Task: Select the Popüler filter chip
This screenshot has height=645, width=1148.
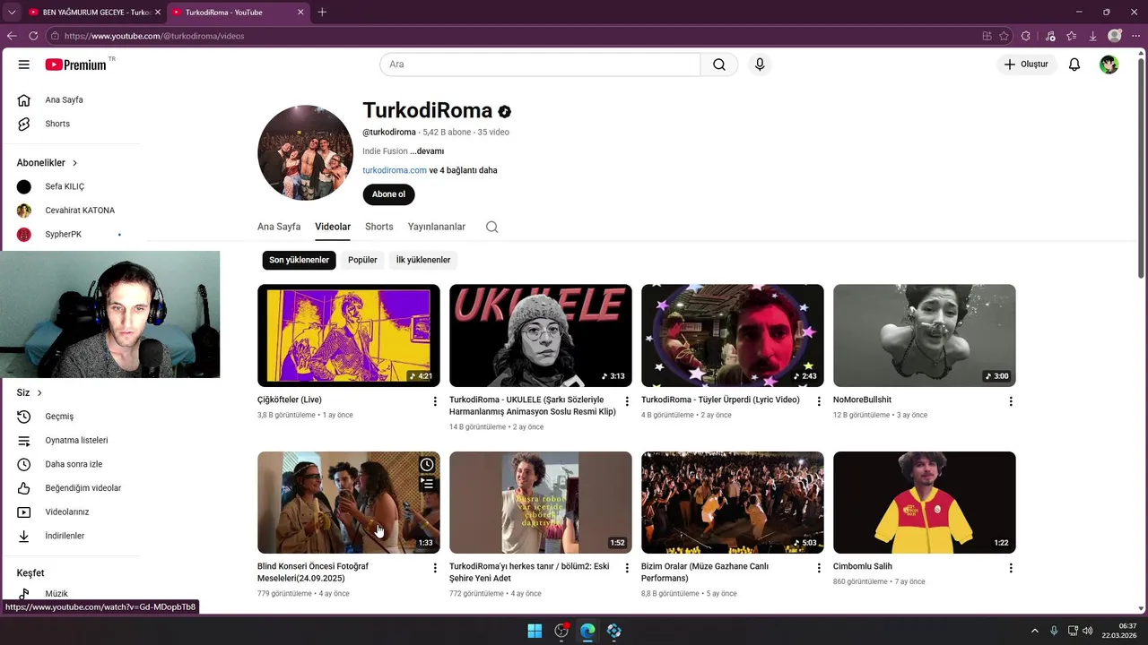Action: click(362, 260)
